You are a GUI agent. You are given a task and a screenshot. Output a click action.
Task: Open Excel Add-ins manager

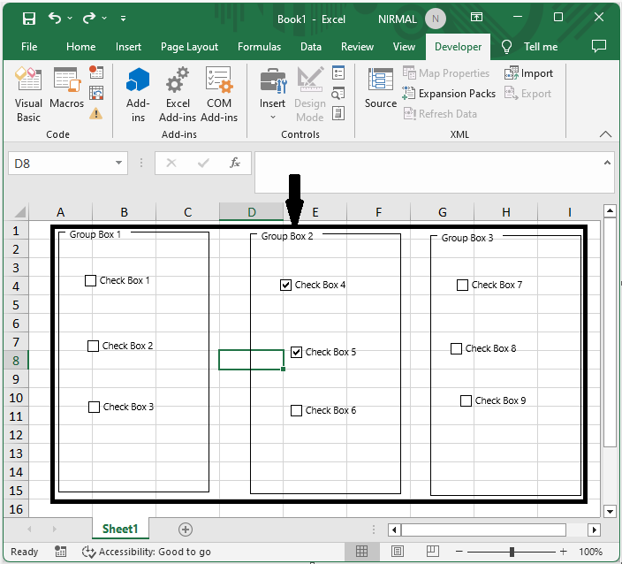click(x=178, y=95)
